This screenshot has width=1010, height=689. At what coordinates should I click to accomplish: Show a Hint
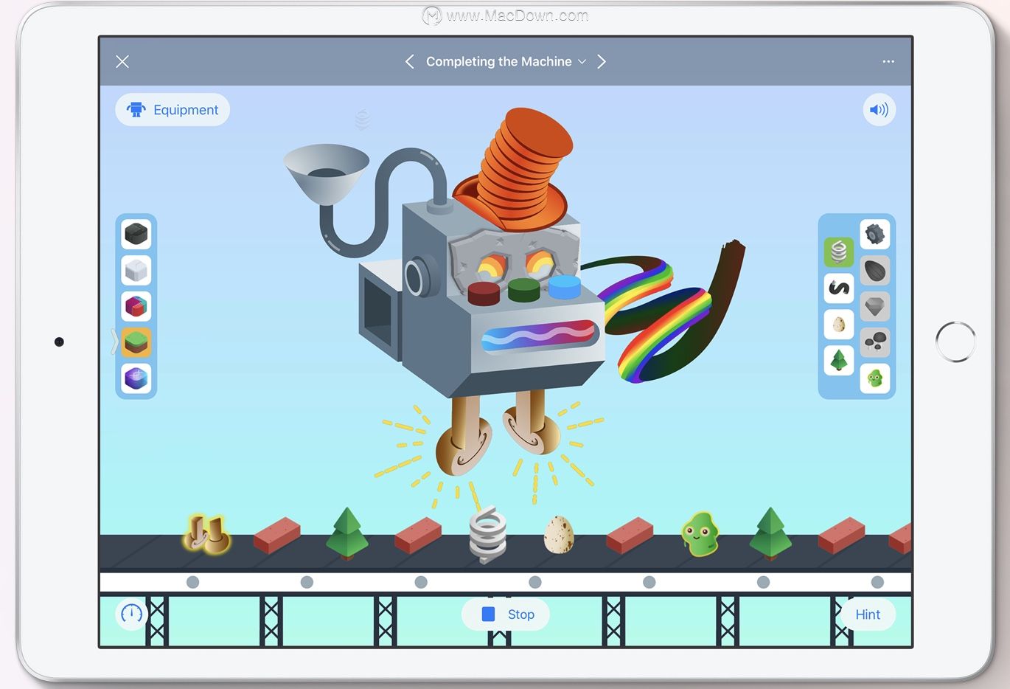[868, 614]
